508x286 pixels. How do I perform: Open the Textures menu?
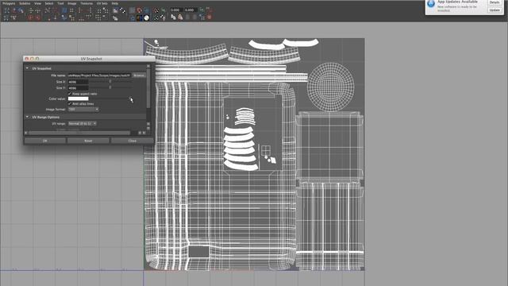pyautogui.click(x=87, y=3)
